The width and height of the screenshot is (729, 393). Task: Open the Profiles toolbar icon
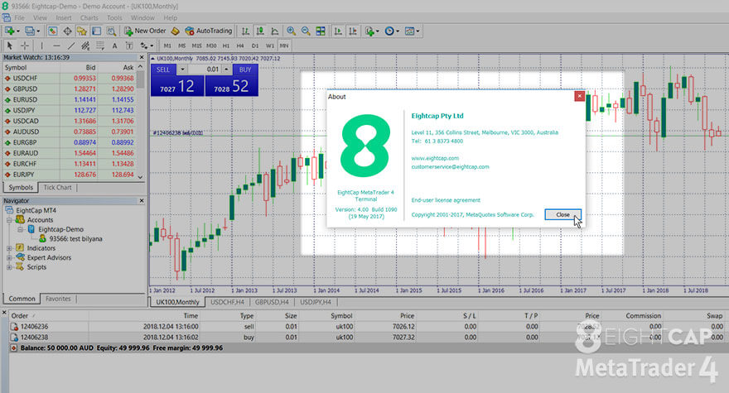pos(30,31)
